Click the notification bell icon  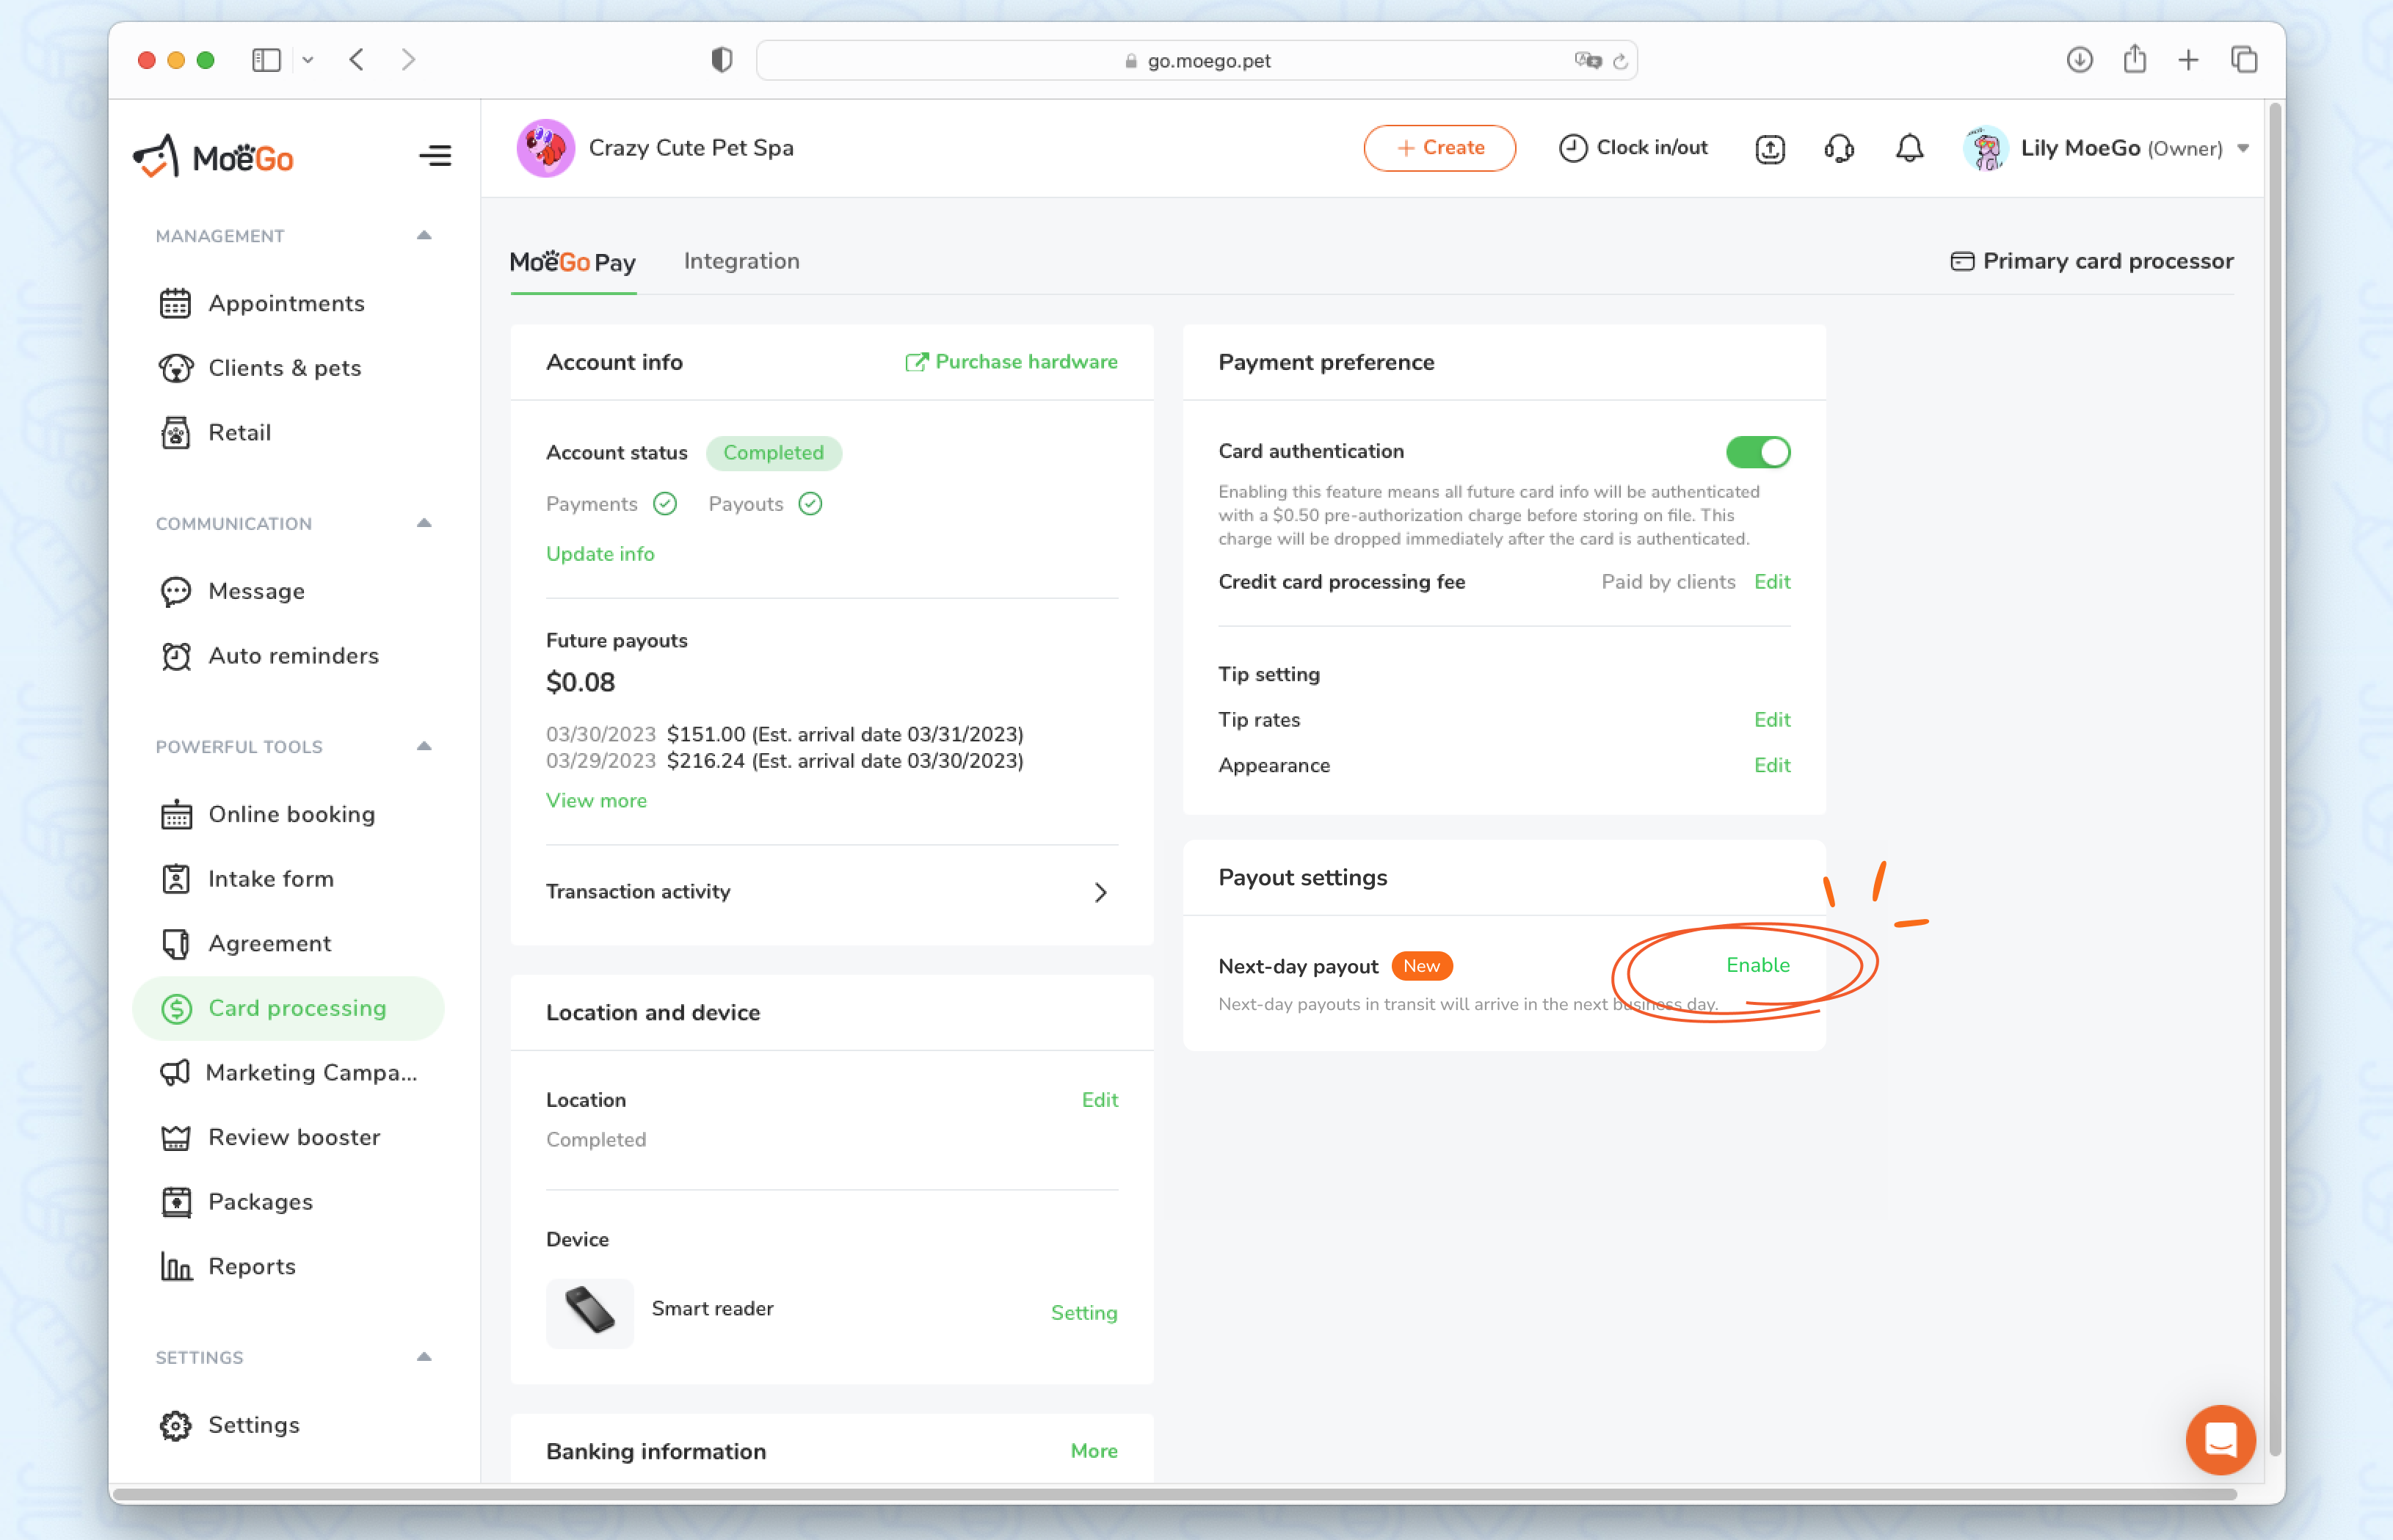coord(1909,148)
